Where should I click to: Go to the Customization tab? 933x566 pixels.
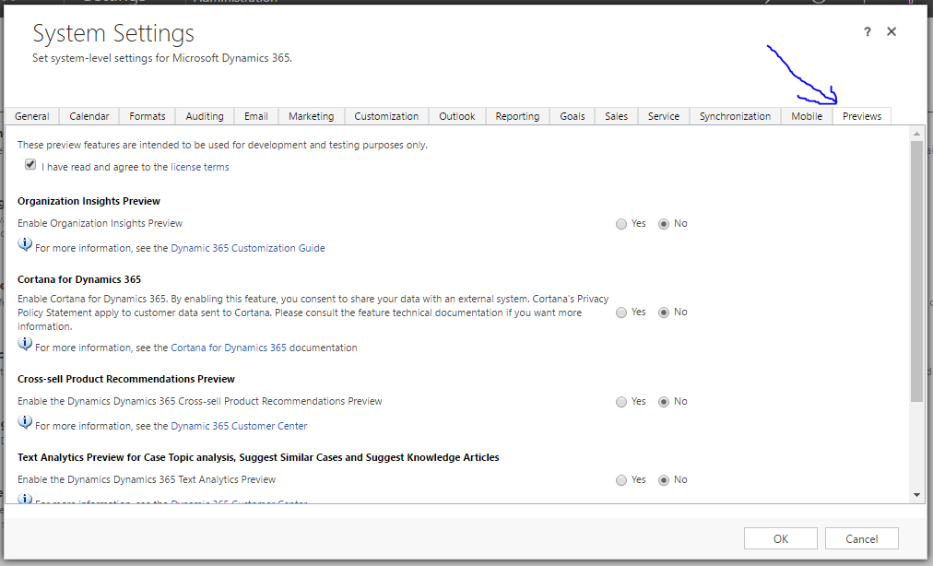point(387,116)
